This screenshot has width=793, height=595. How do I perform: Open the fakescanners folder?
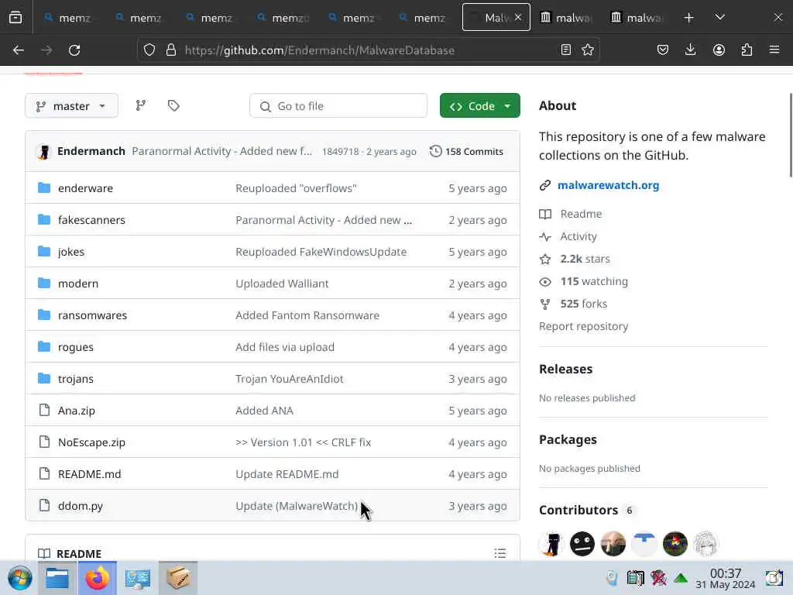pos(91,220)
